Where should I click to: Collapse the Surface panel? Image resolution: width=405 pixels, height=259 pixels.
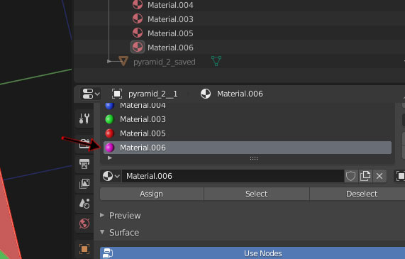pos(102,232)
